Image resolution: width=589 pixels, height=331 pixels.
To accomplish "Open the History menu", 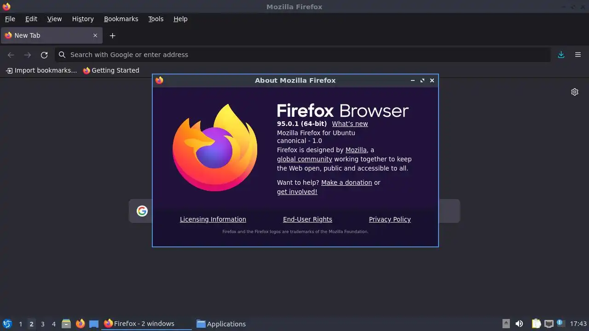I will 83,19.
